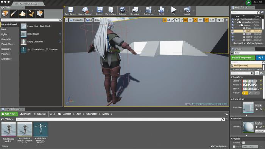Toggle scale snapping in the viewport
The image size is (265, 149).
pos(206,20)
